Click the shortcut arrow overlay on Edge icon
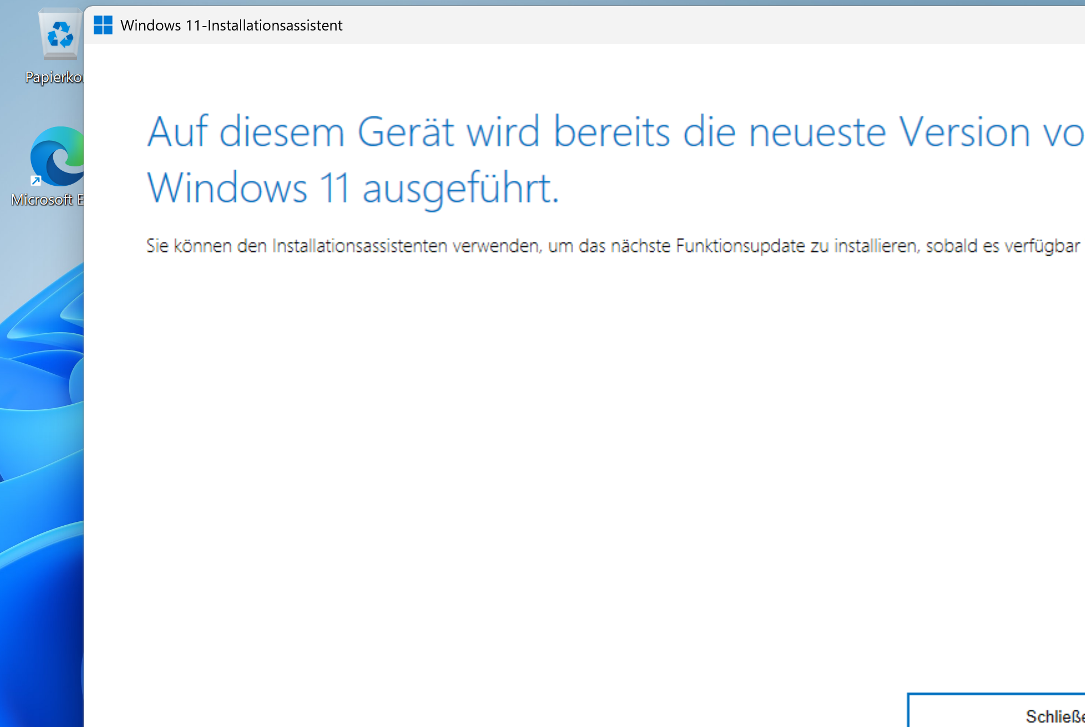This screenshot has height=727, width=1085. pyautogui.click(x=36, y=180)
